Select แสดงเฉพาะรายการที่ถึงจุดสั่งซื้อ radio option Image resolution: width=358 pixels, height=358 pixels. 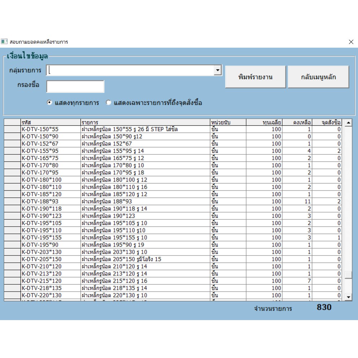(109, 102)
